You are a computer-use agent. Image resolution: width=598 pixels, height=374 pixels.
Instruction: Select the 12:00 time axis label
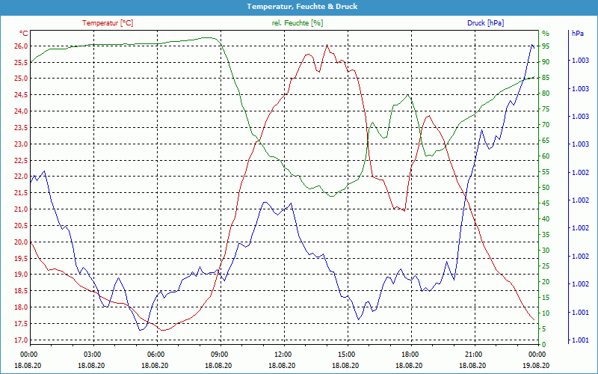[x=283, y=354]
